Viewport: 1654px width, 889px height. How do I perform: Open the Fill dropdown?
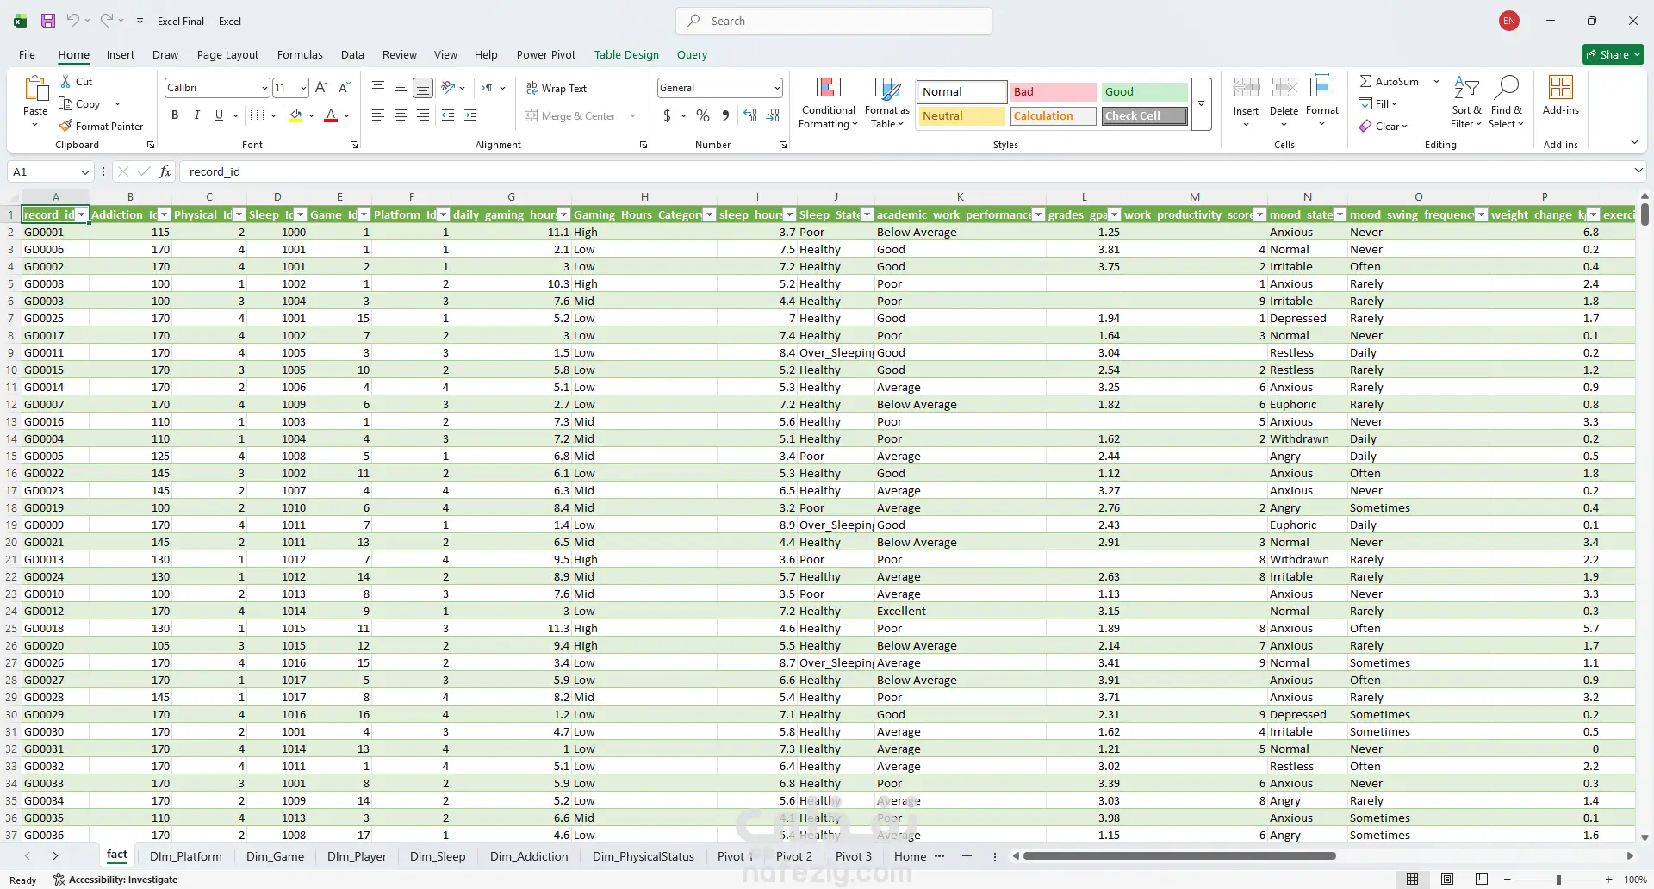click(1378, 103)
